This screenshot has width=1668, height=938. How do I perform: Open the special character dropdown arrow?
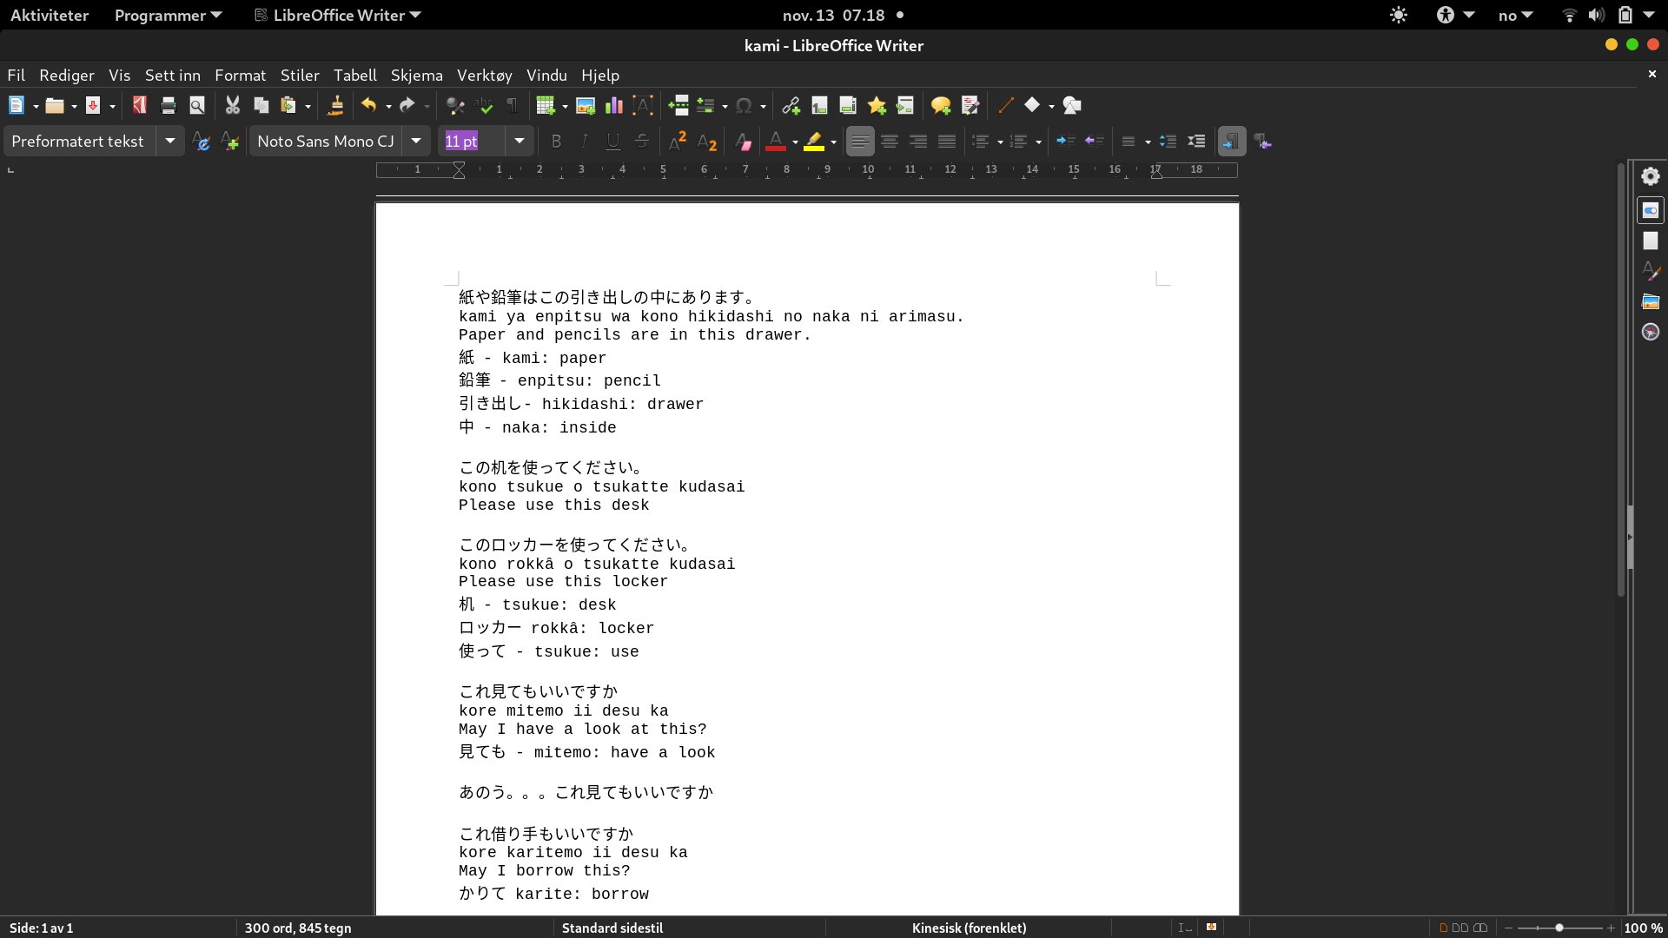763,107
